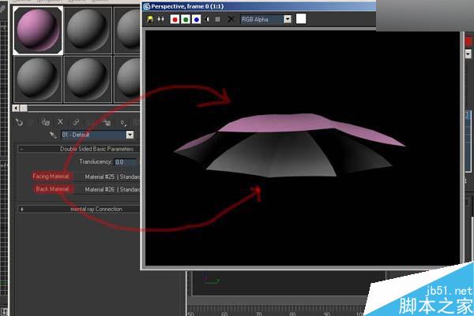This screenshot has height=316, width=474.
Task: Open the material name dropdown arrow
Action: pyautogui.click(x=130, y=135)
